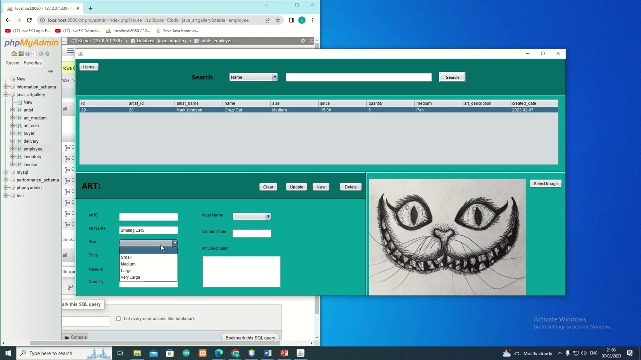The image size is (641, 360).
Task: Open the employee table in sidebar
Action: (x=33, y=149)
